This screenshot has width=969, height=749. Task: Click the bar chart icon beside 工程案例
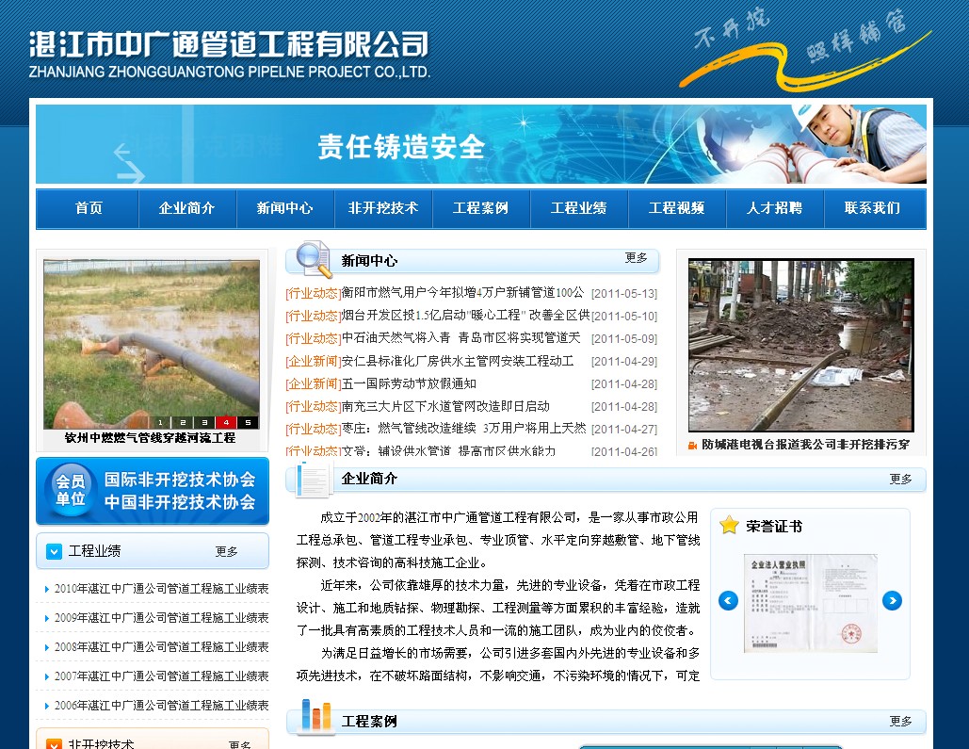315,719
